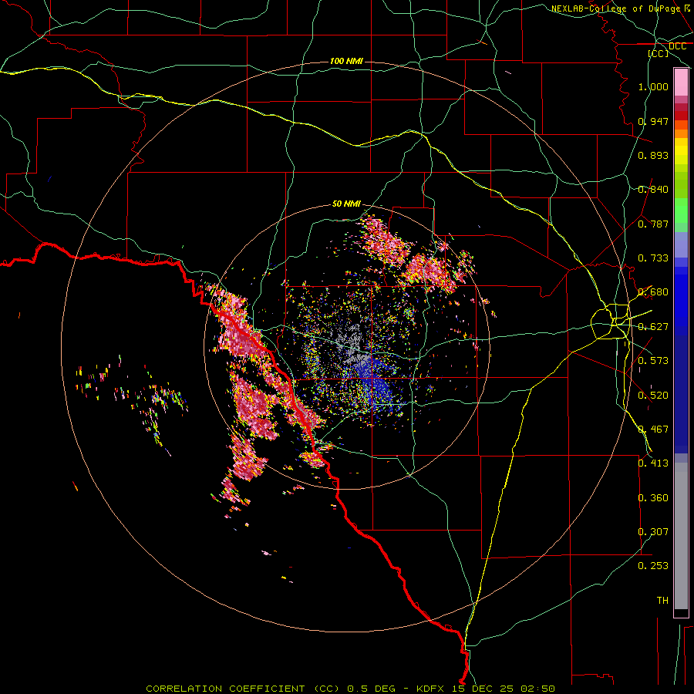Click the 100 NMI range ring label
Screen dimensions: 694x694
tap(346, 61)
